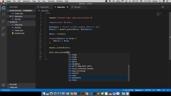This screenshot has height=96, width=171.
Task: Show errors and warnings in status bar
Action: (6, 90)
